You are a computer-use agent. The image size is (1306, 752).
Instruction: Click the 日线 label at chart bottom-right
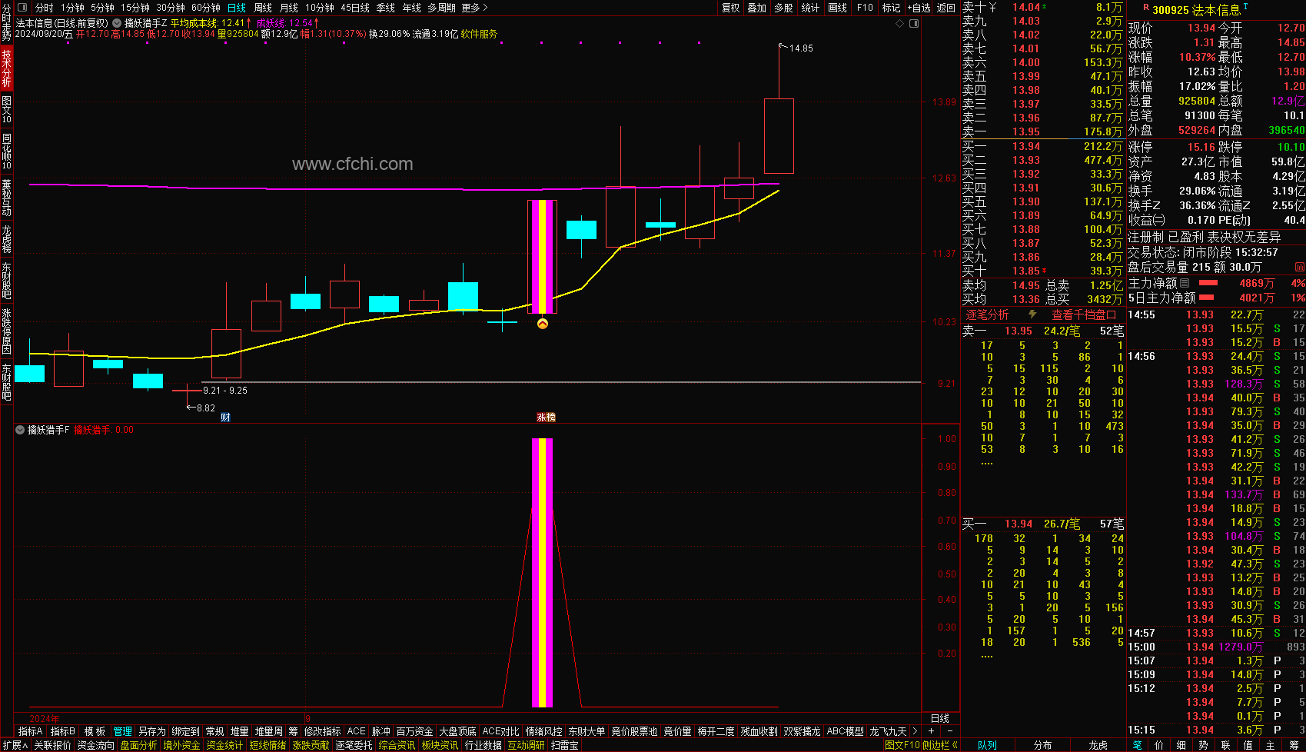coord(940,718)
